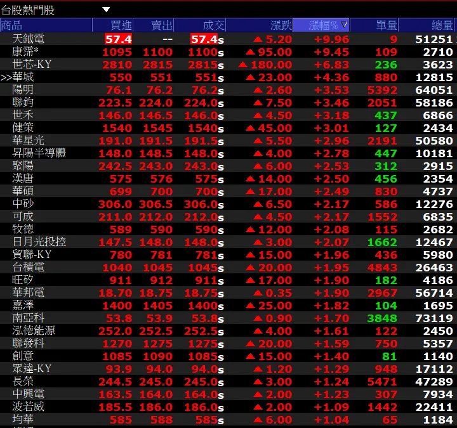Click the 180.00 price change value

(272, 65)
